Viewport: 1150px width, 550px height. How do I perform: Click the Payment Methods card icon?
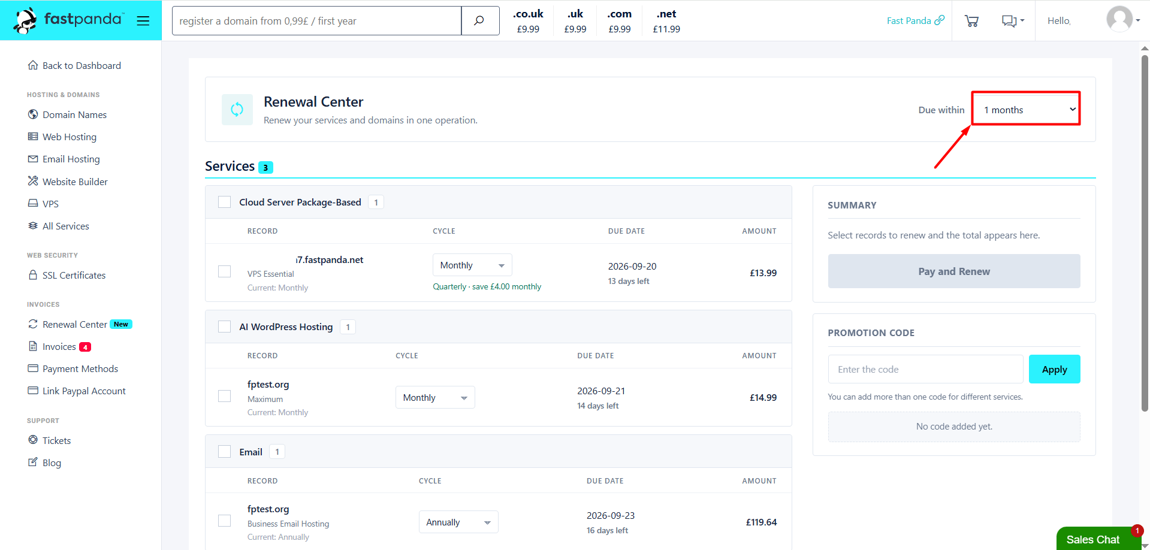tap(33, 368)
